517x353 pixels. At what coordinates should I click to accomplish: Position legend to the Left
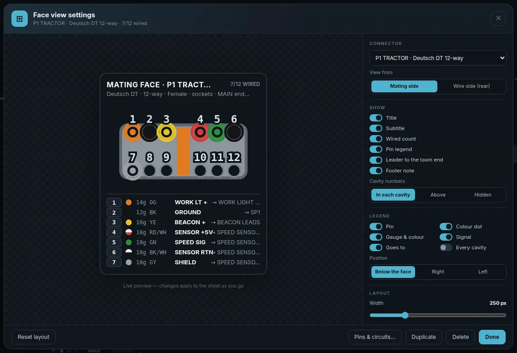(x=483, y=272)
